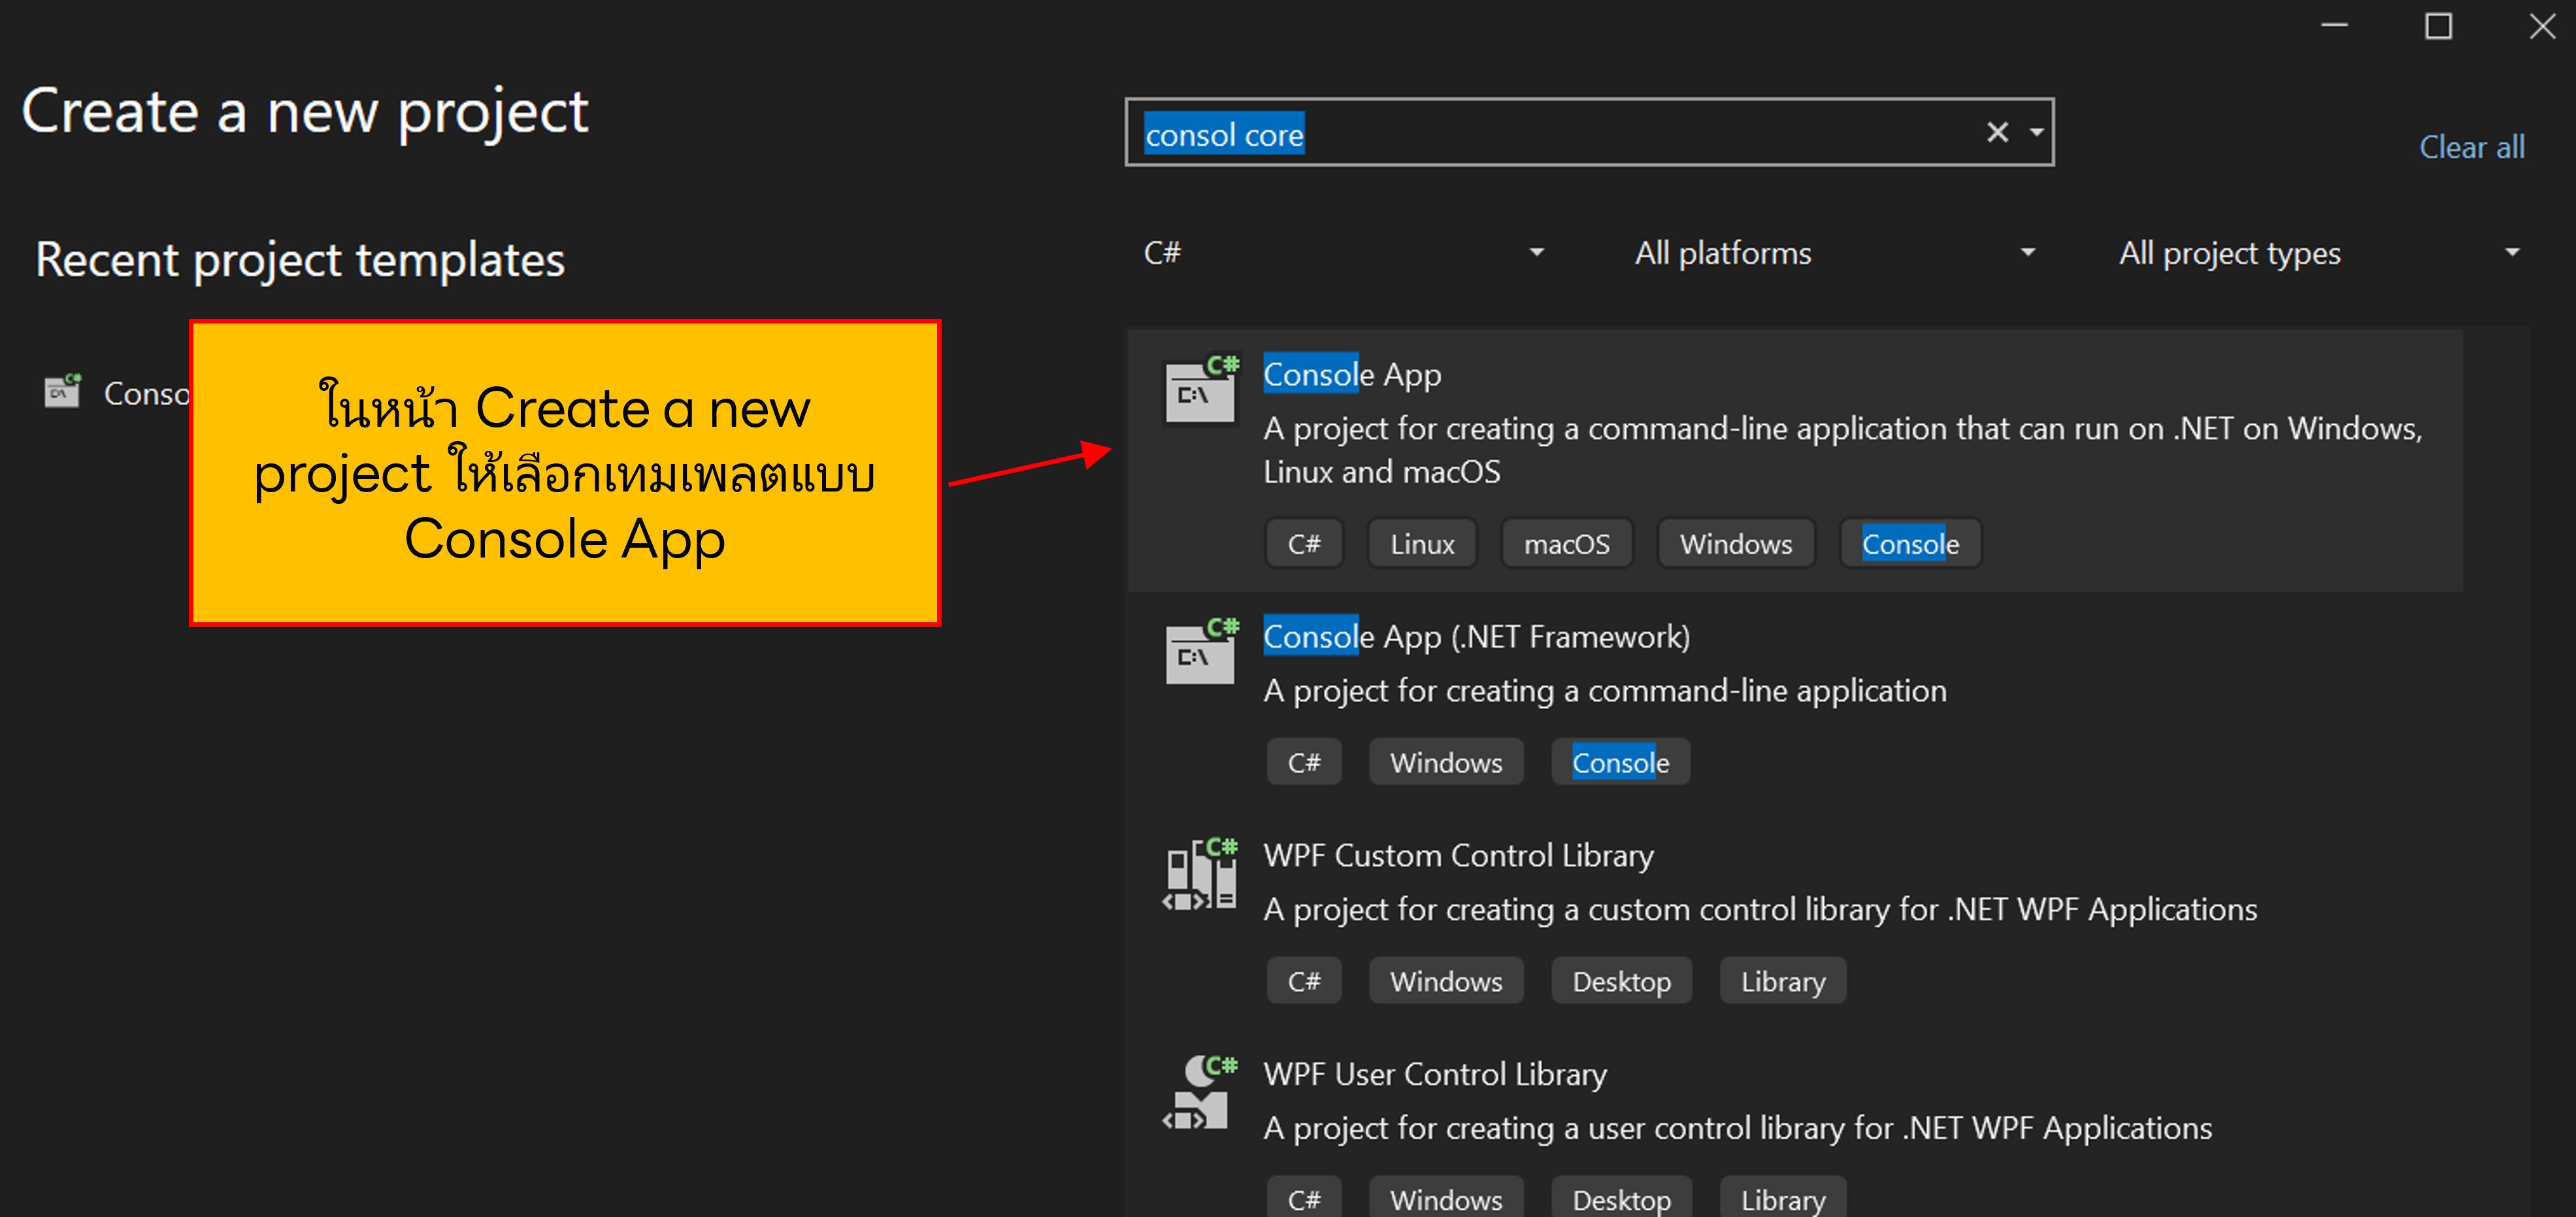The height and width of the screenshot is (1217, 2576).
Task: Open the All project types dropdown
Action: click(x=2320, y=252)
